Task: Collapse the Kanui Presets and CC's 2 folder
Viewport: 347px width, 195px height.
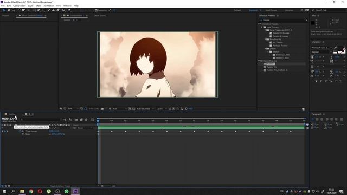Action: point(265,30)
